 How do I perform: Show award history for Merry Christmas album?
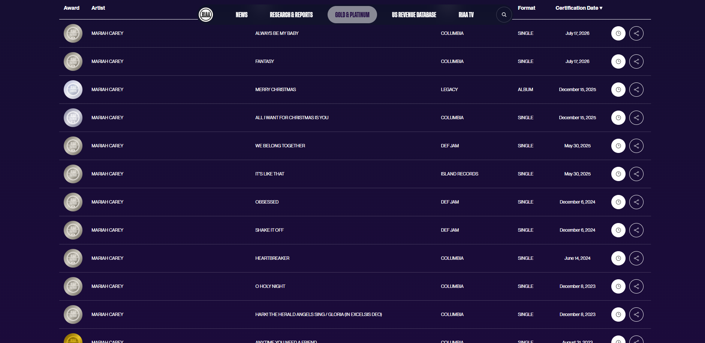[618, 90]
